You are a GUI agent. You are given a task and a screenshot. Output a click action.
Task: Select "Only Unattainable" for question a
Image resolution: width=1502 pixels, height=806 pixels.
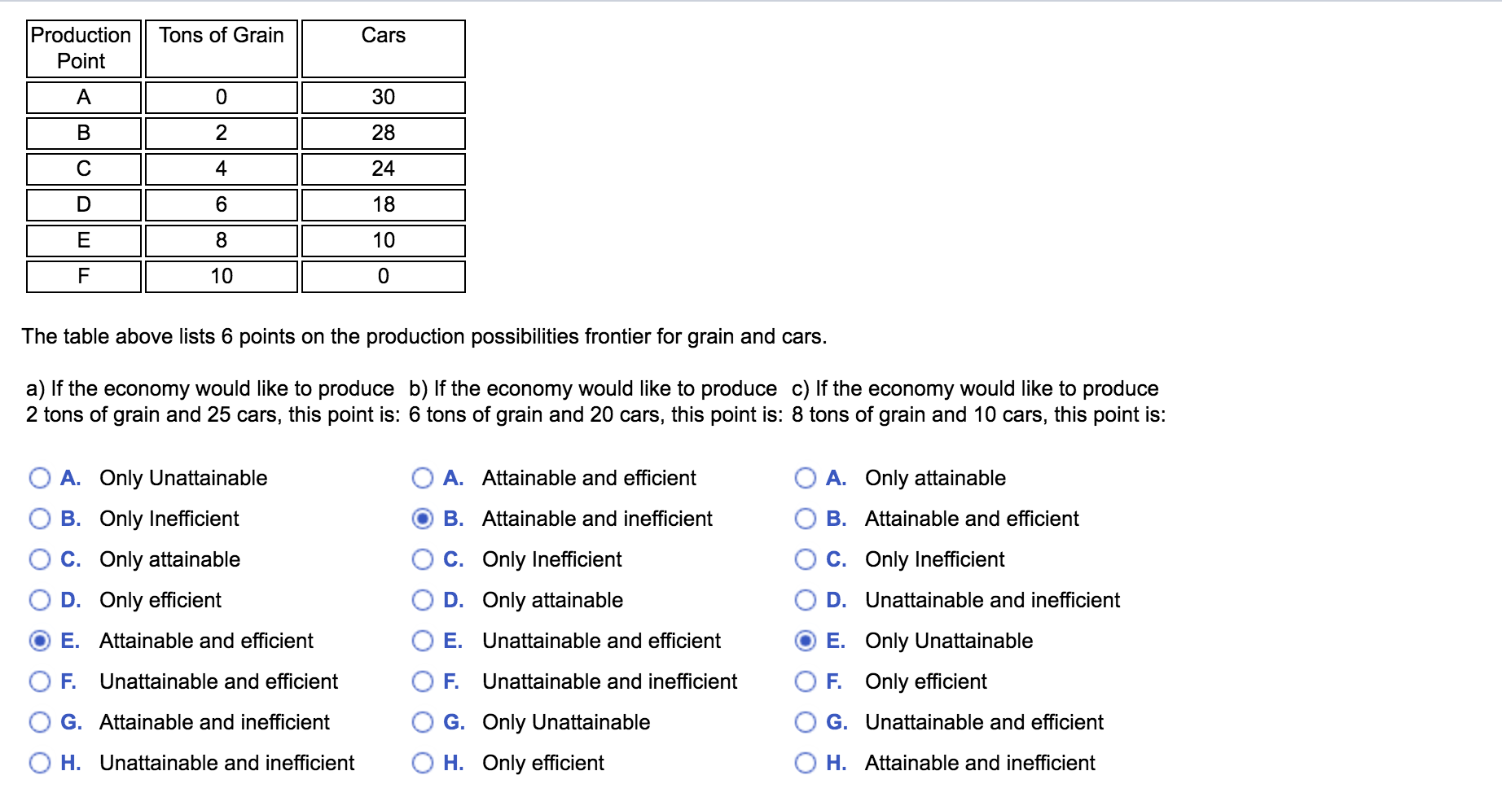coord(39,478)
